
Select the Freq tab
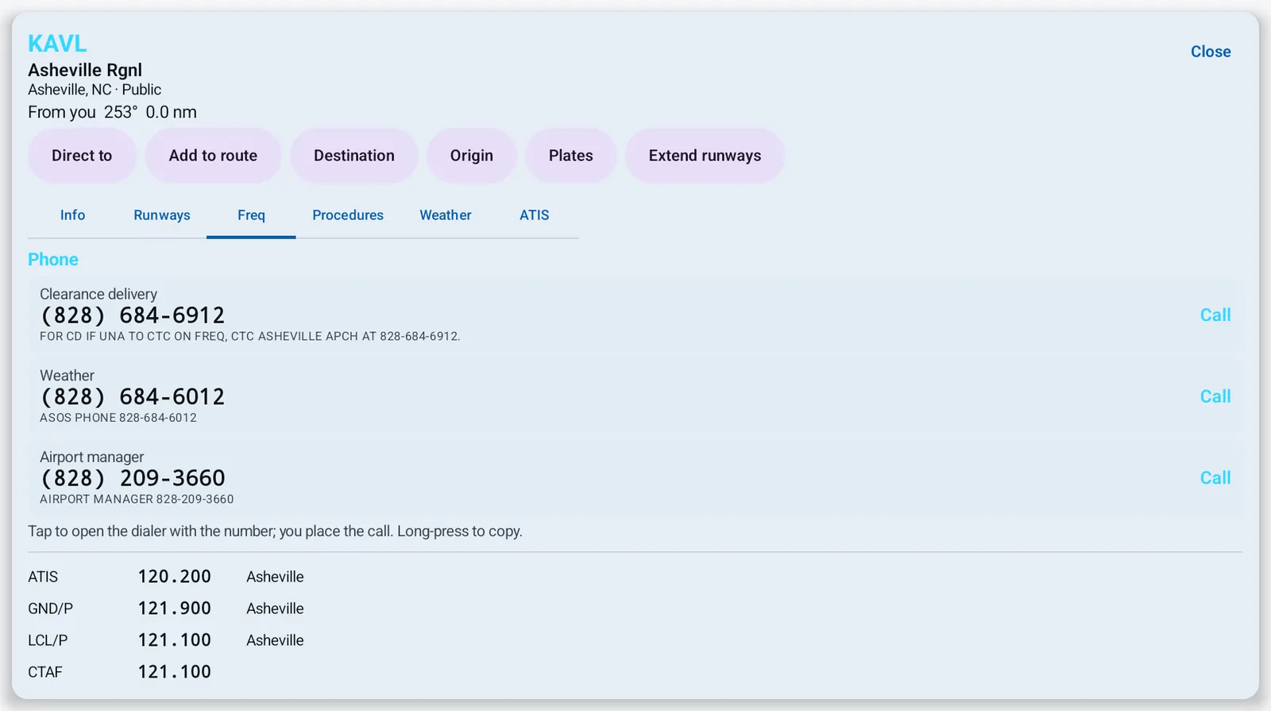tap(251, 215)
